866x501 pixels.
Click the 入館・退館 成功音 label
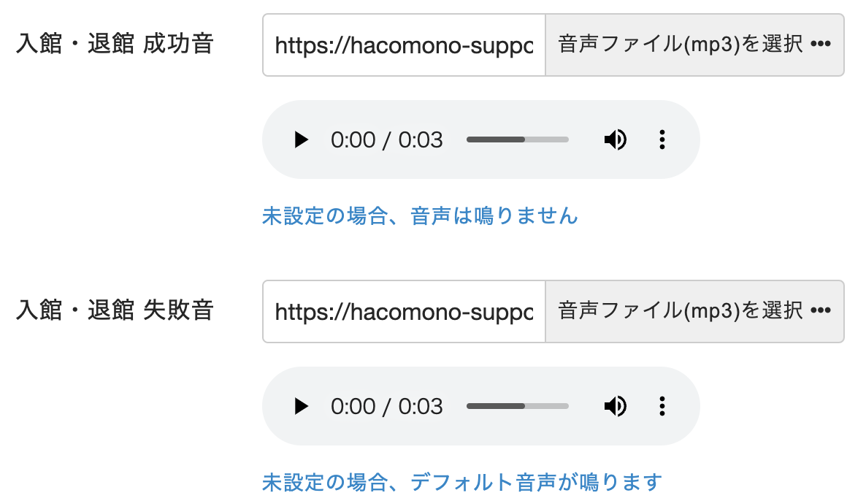click(x=115, y=44)
